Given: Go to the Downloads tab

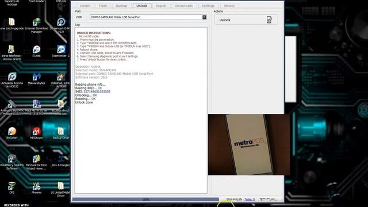Looking at the screenshot, I should (184, 6).
